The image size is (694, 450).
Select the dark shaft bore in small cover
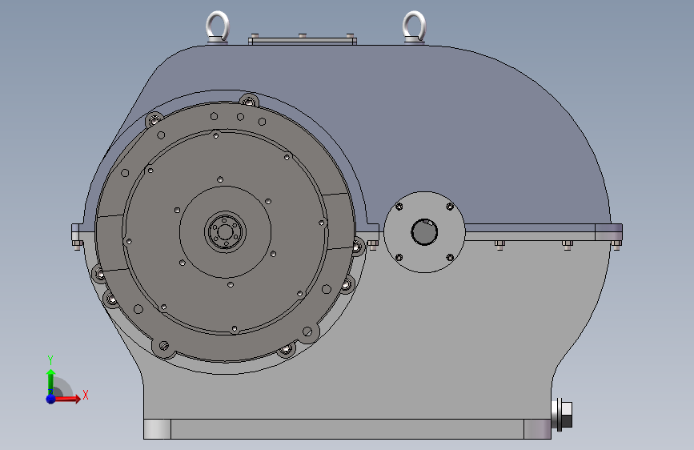tap(424, 231)
